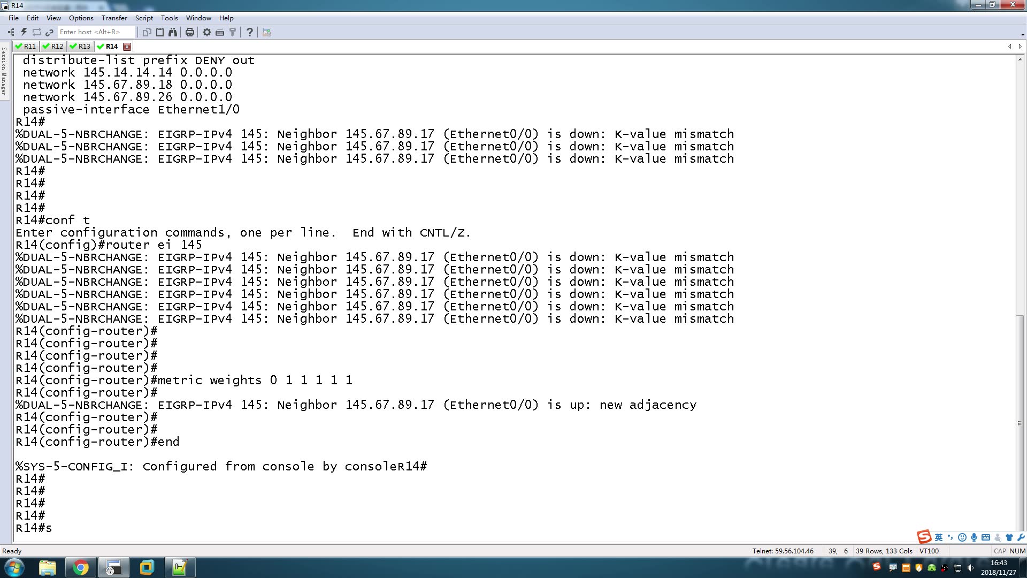Open the Sogou emoji smiley icon

click(962, 537)
